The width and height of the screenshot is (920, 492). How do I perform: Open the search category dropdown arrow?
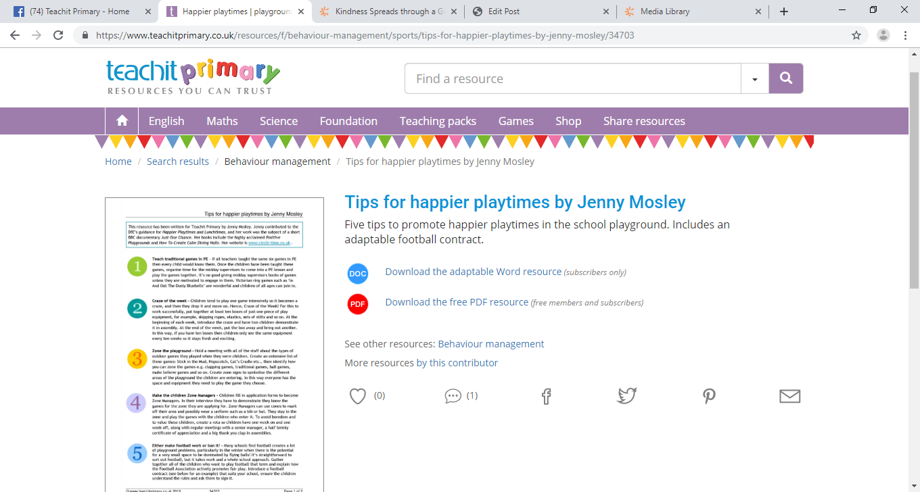pyautogui.click(x=755, y=79)
